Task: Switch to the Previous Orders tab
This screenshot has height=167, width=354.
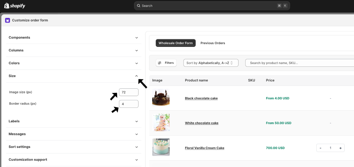Action: click(x=213, y=43)
